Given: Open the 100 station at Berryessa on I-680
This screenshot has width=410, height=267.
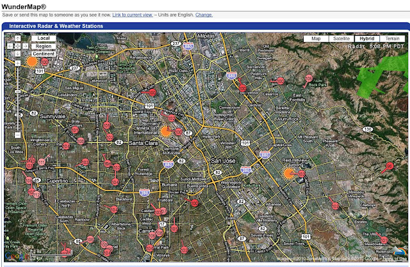Looking at the screenshot, I should click(x=242, y=88).
